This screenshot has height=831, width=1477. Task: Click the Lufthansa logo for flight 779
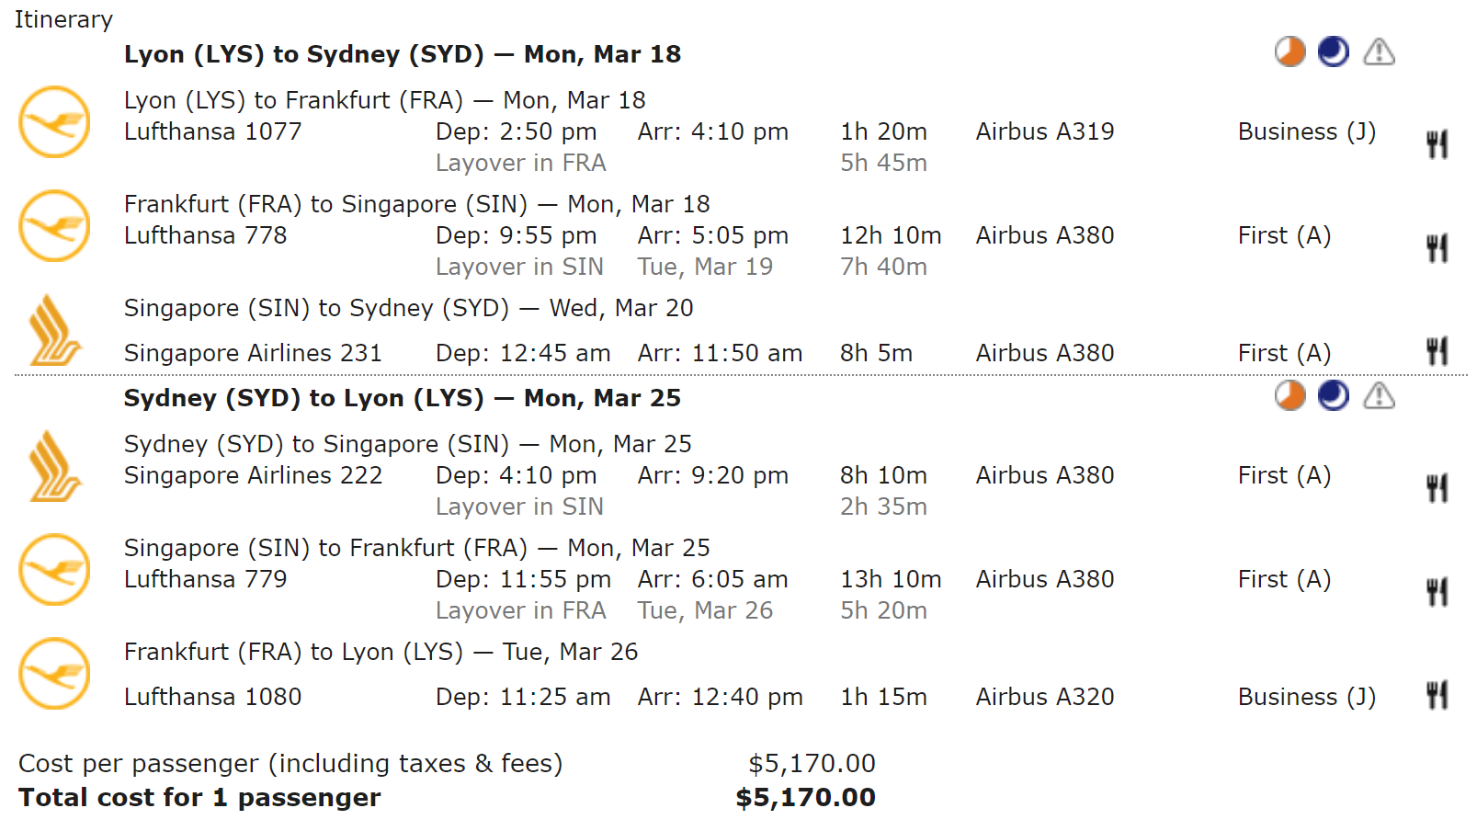(54, 570)
